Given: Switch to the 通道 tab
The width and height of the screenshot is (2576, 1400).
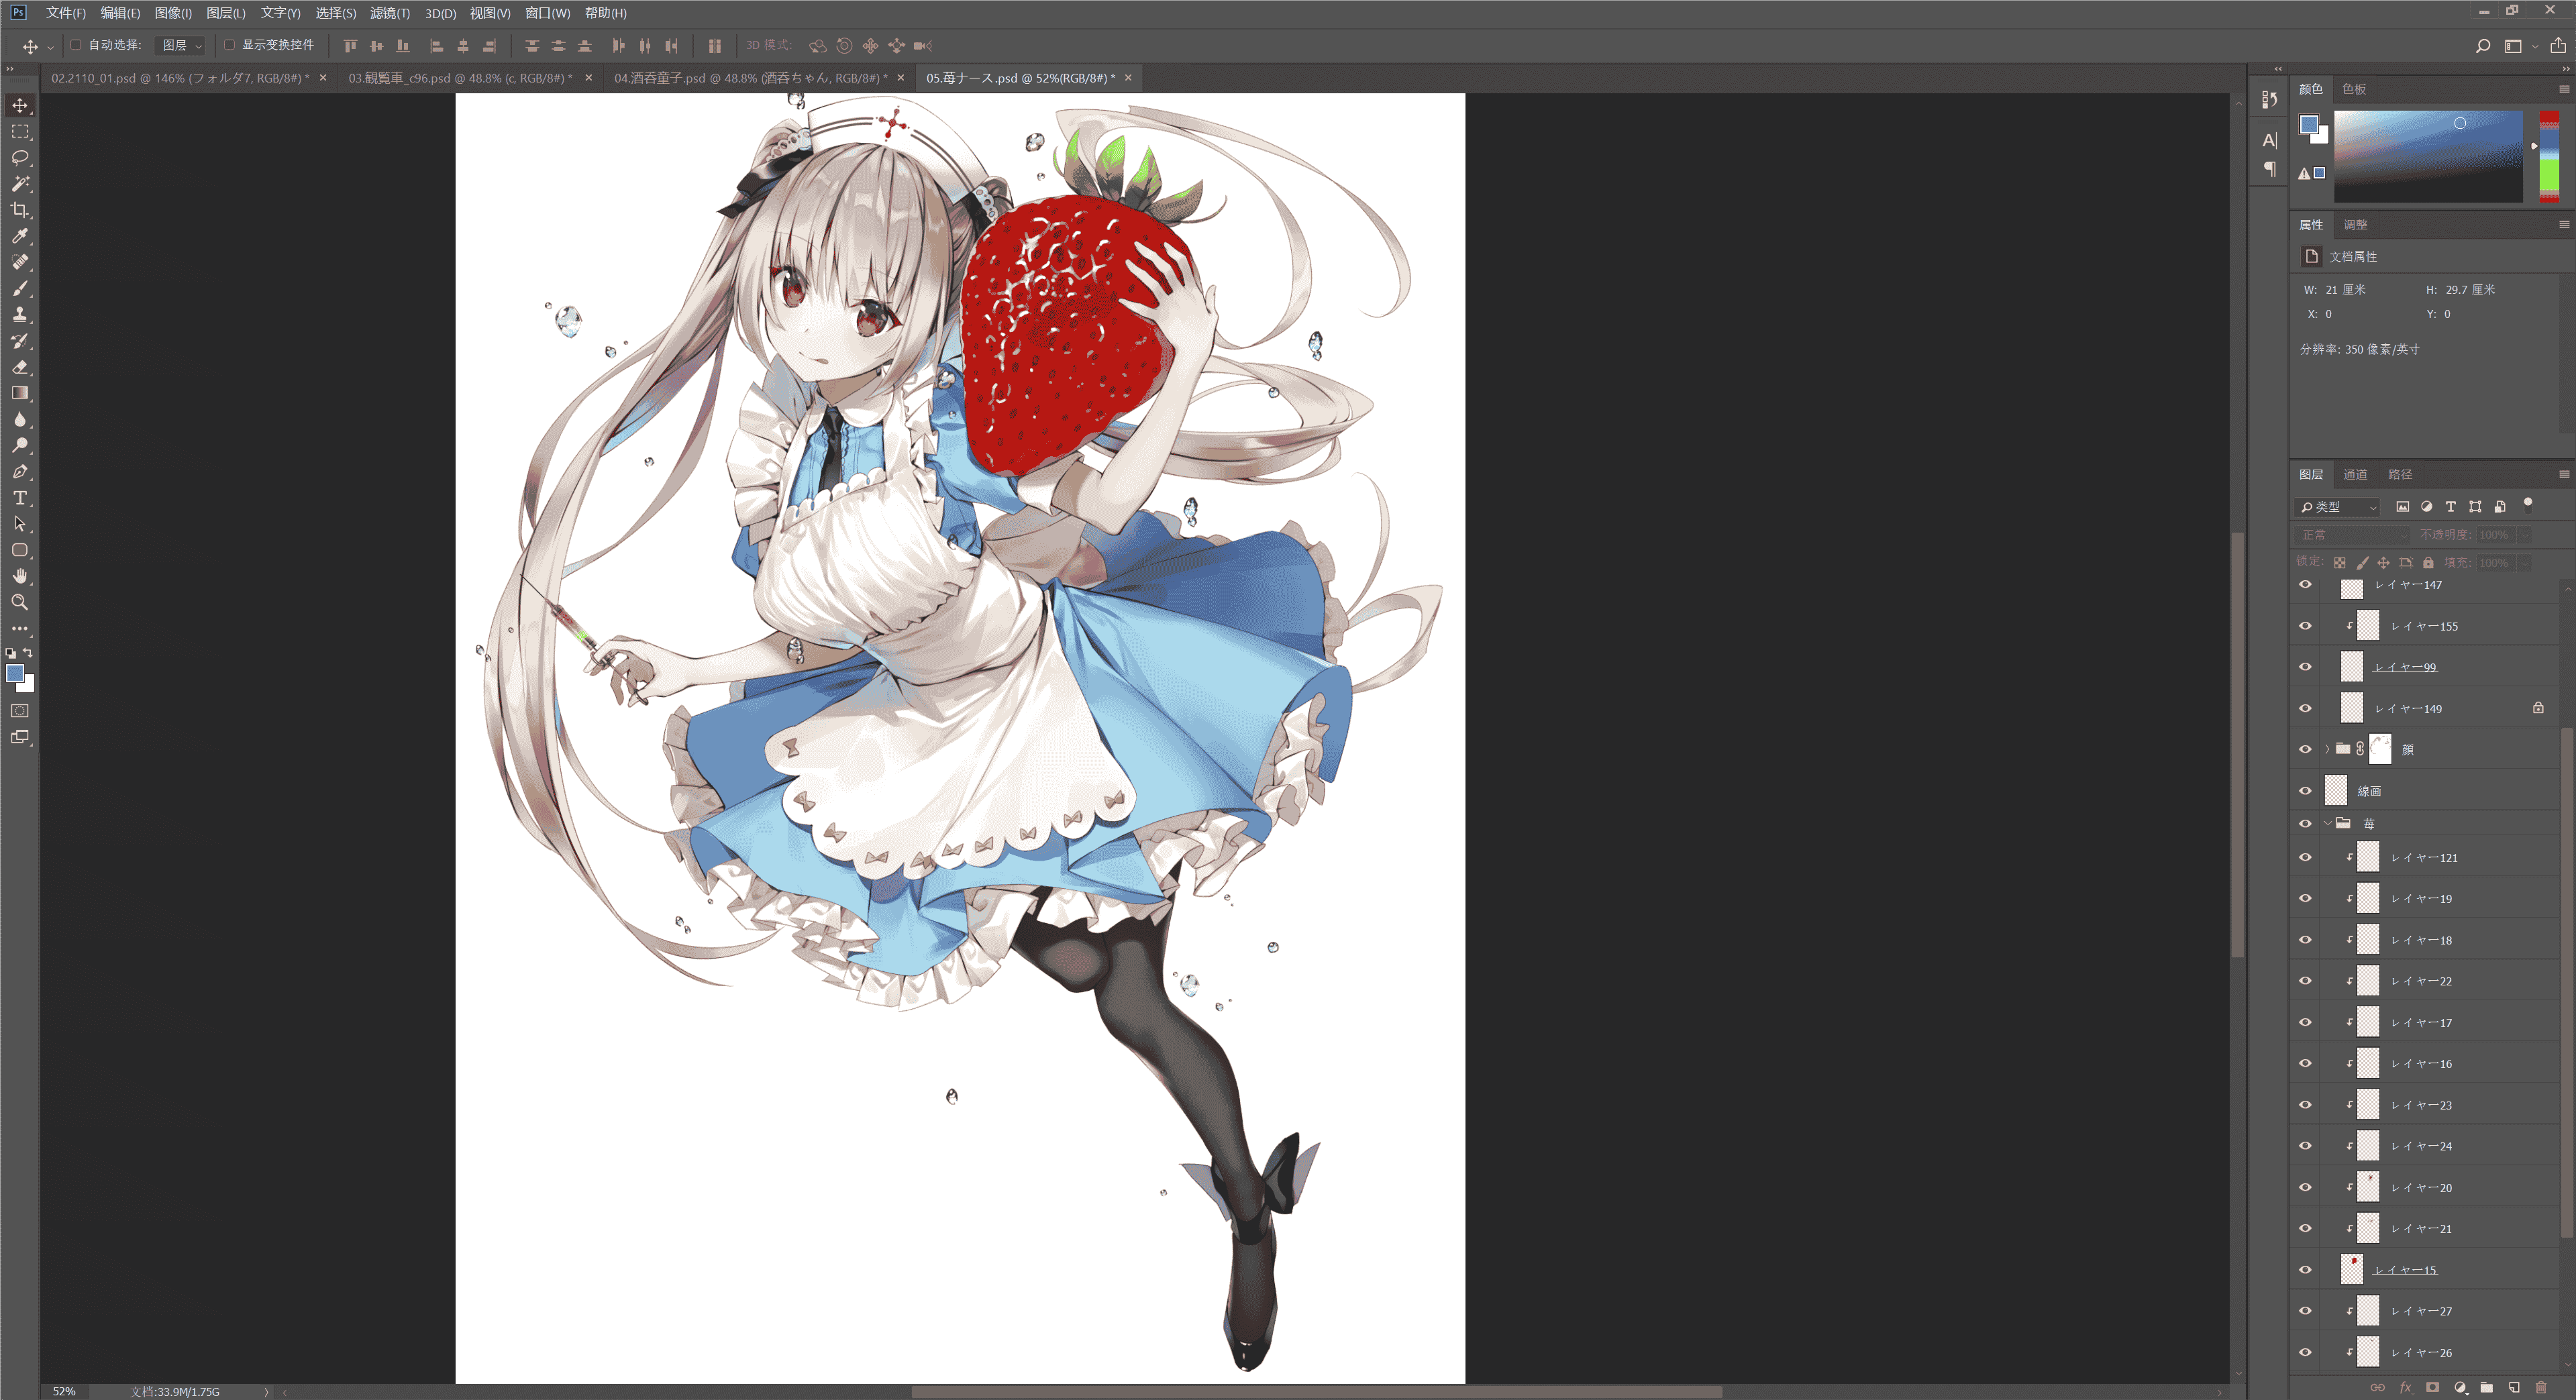Looking at the screenshot, I should click(x=2355, y=474).
